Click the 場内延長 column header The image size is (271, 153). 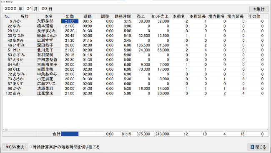236,16
